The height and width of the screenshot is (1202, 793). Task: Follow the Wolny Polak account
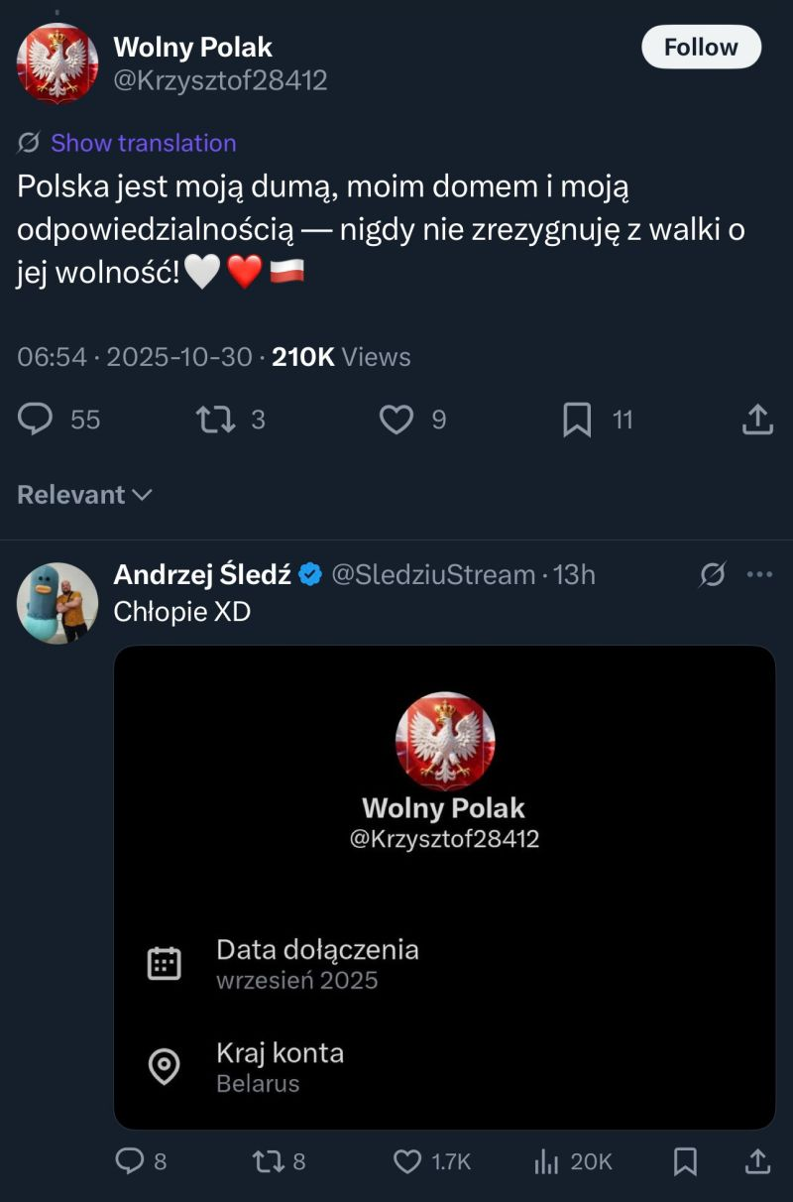coord(701,47)
